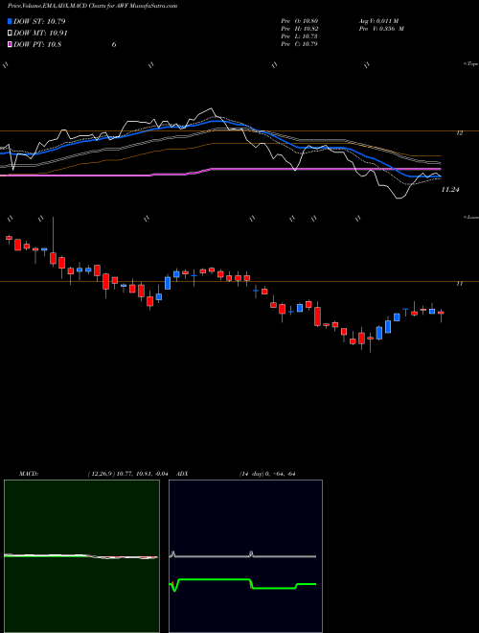The image size is (479, 633).
Task: Open the dark blue ADX indicator chart panel
Action: [245, 556]
